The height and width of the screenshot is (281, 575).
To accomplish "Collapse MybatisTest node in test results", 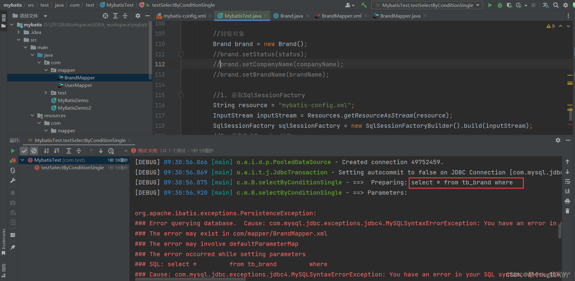I will 22,160.
